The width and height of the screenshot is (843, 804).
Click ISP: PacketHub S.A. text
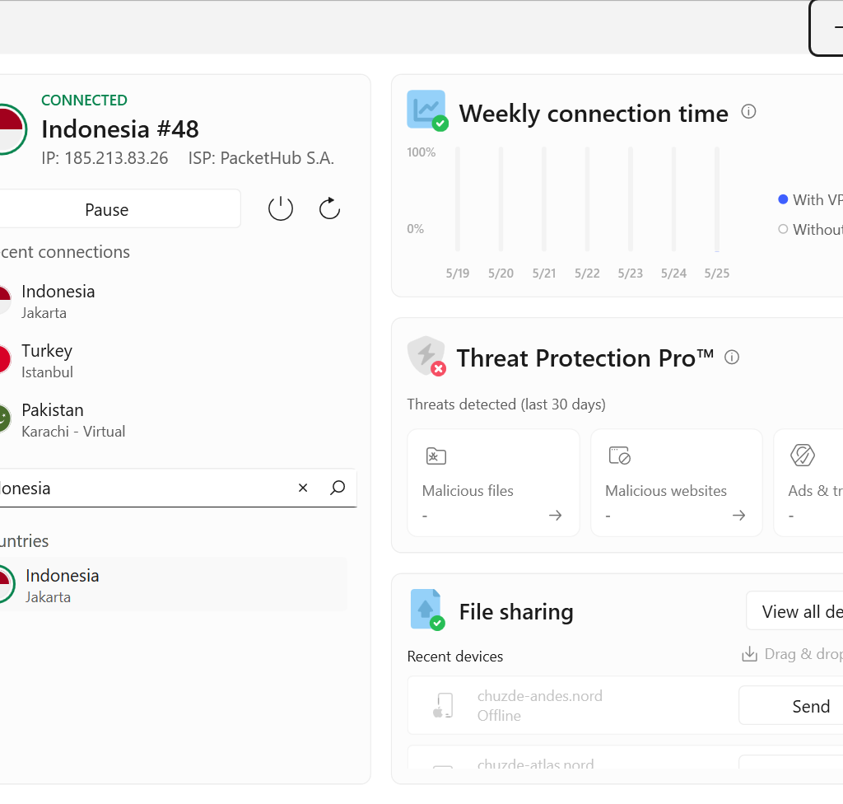[261, 158]
